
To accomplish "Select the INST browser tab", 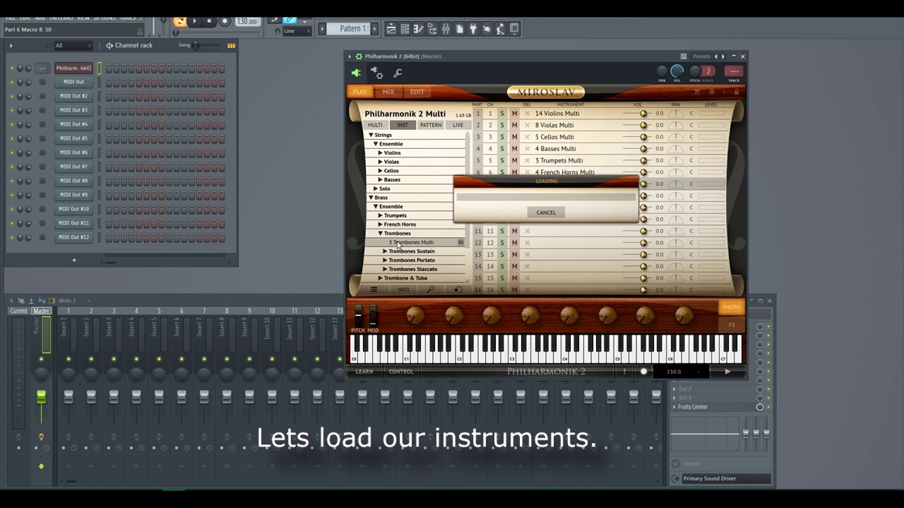I will (x=402, y=125).
